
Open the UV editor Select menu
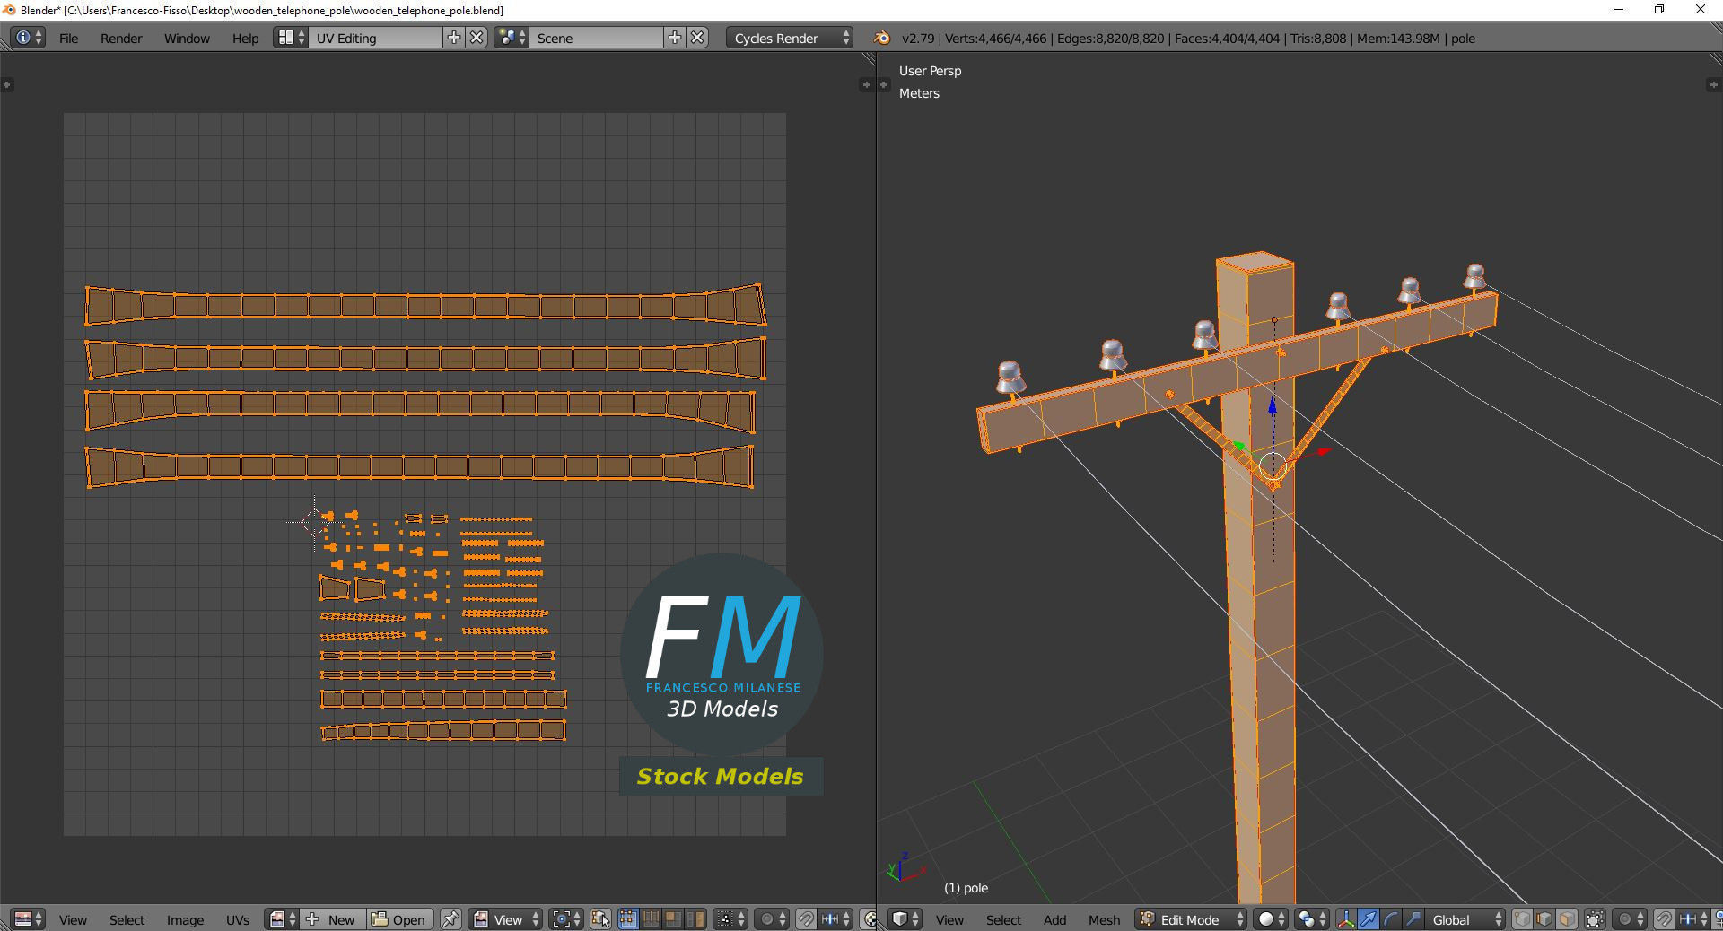pyautogui.click(x=127, y=919)
